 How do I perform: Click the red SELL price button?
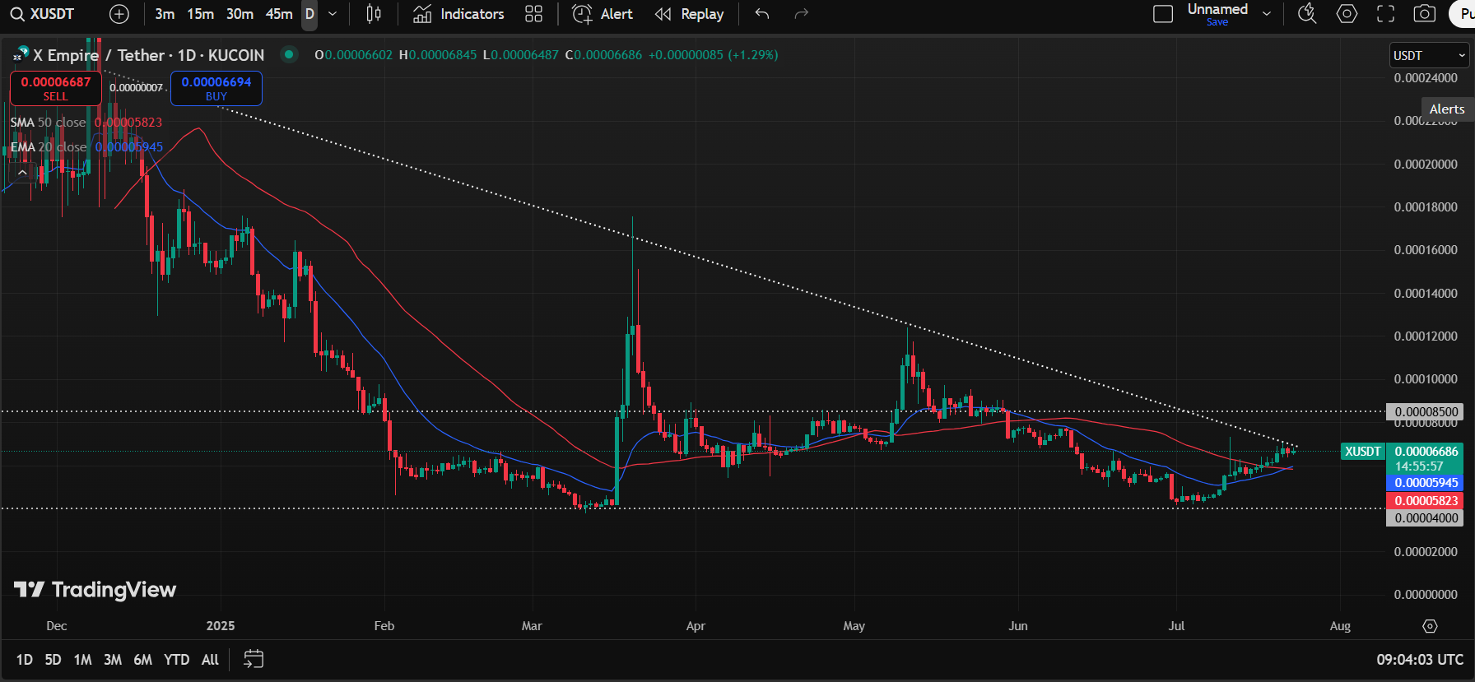coord(55,88)
